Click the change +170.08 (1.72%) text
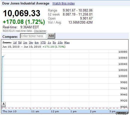This screenshot has width=130, height=115. point(24,22)
